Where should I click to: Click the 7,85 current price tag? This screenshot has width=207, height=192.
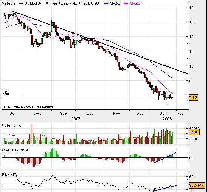point(193,98)
